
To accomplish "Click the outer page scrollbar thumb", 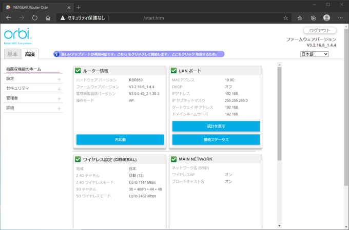I will click(345, 107).
